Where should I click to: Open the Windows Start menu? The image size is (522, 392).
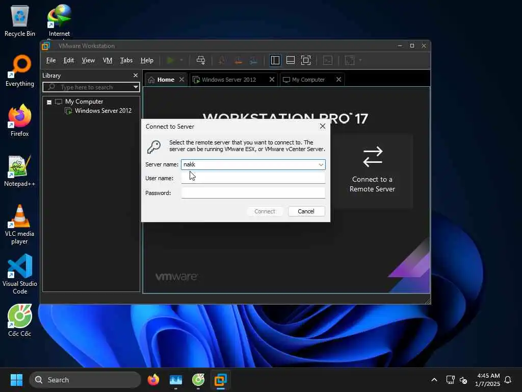pos(16,380)
